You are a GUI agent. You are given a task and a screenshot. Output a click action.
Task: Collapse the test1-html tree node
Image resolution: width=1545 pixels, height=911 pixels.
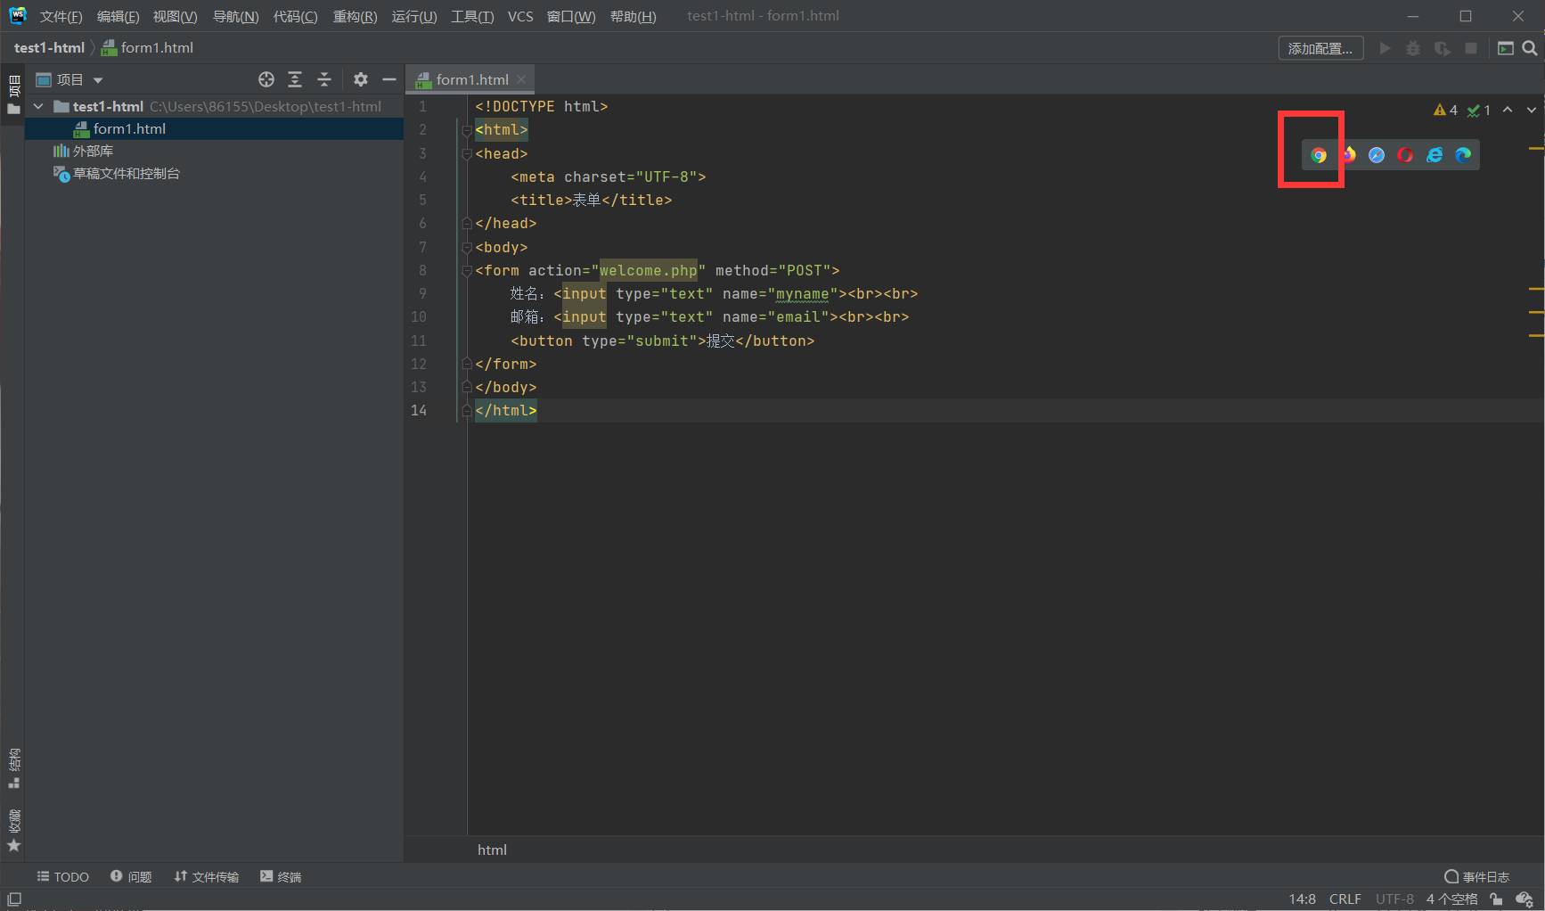(37, 106)
